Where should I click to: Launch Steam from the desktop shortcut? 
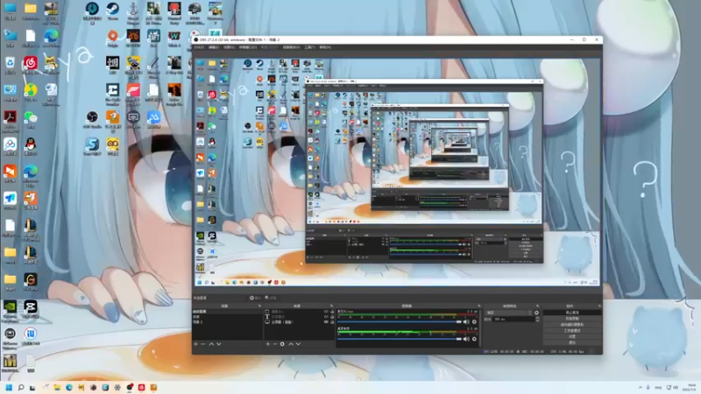coord(113,11)
